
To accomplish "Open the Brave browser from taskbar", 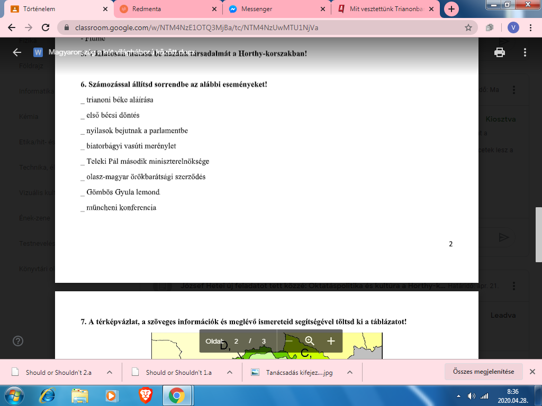I will pos(145,395).
